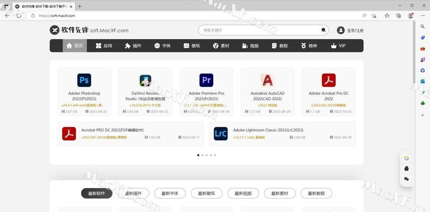Screen dimensions: 430x212
Task: Open the 教程 navigation item
Action: click(280, 46)
